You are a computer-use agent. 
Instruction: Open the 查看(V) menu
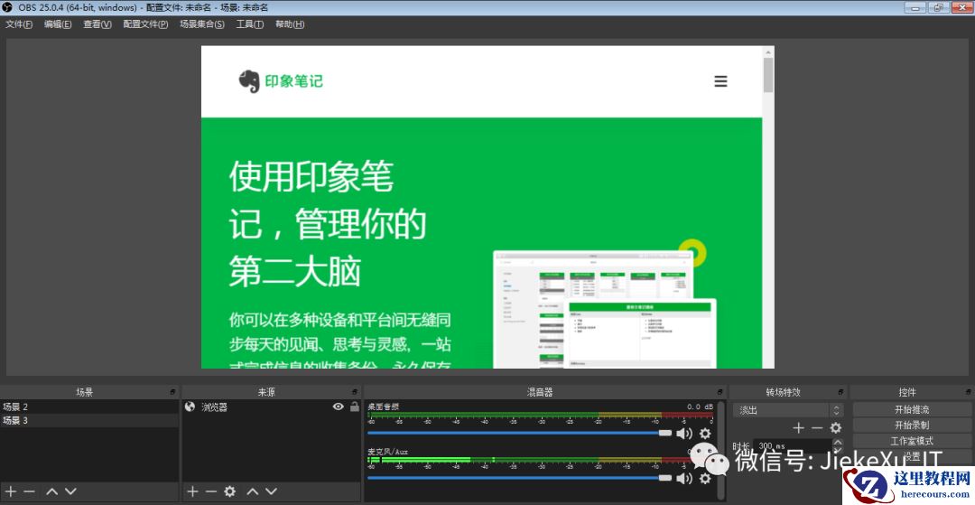tap(97, 24)
